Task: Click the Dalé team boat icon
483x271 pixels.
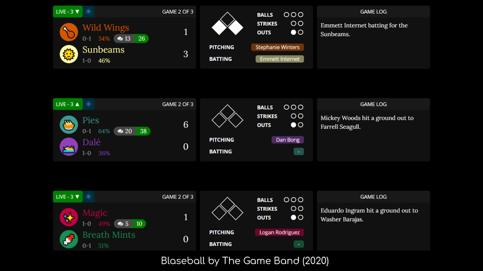Action: [69, 147]
